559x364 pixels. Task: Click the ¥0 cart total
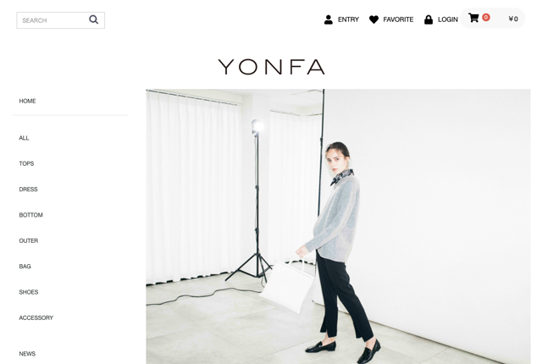[513, 19]
